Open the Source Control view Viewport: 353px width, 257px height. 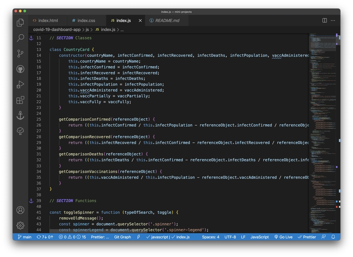click(20, 53)
